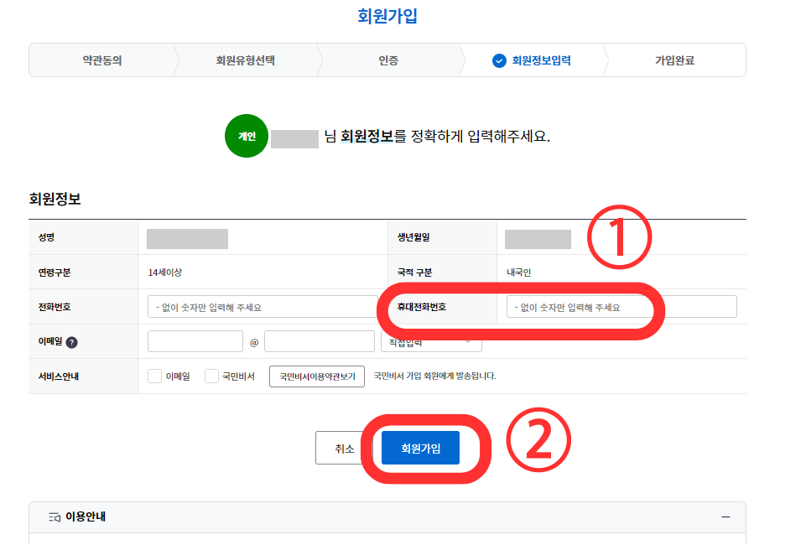Image resolution: width=806 pixels, height=545 pixels.
Task: Click the 14세이상 age value
Action: coord(165,272)
